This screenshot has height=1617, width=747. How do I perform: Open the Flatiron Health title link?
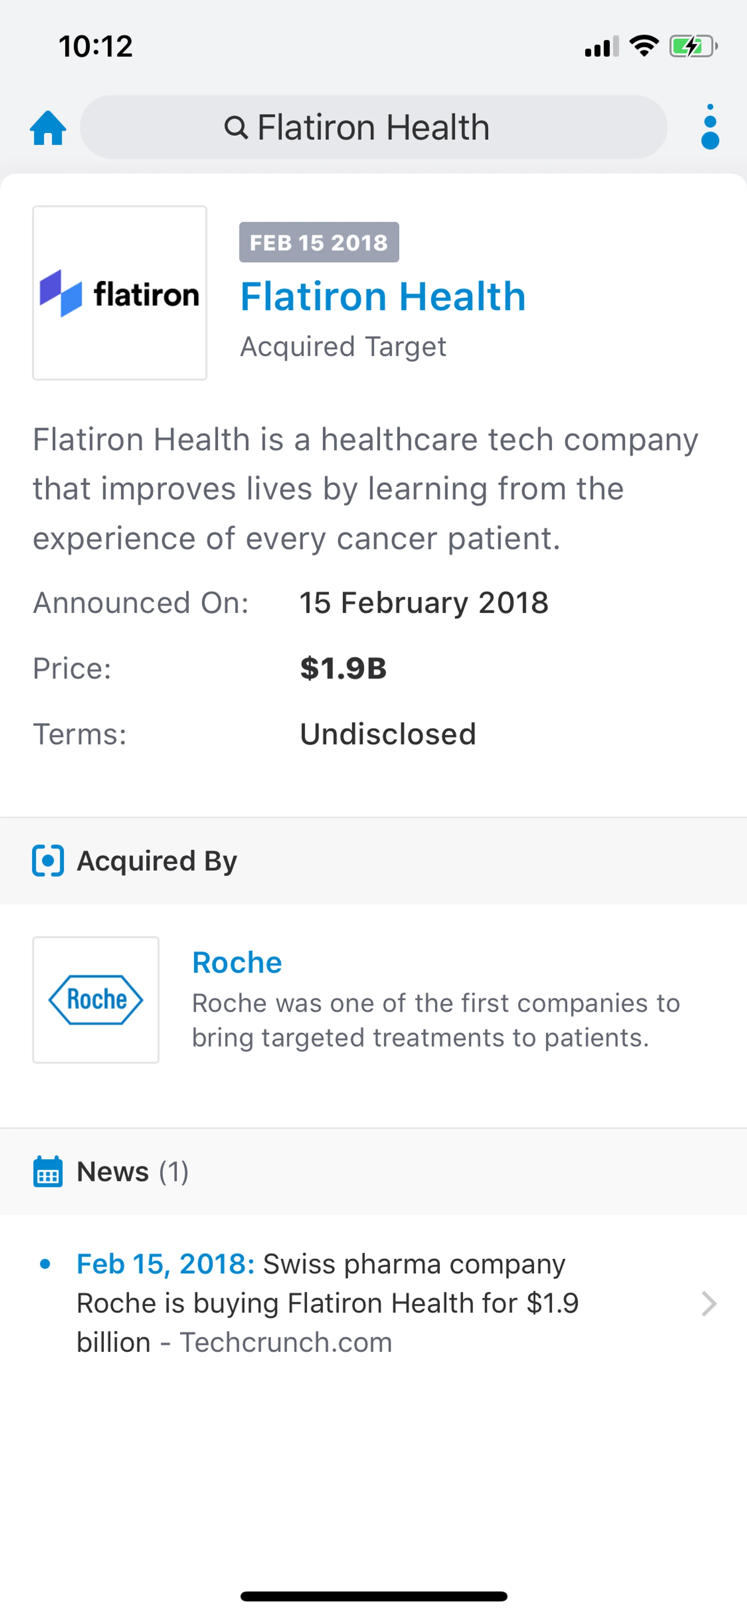383,296
